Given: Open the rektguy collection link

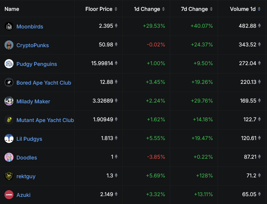Looking at the screenshot, I should [26, 176].
